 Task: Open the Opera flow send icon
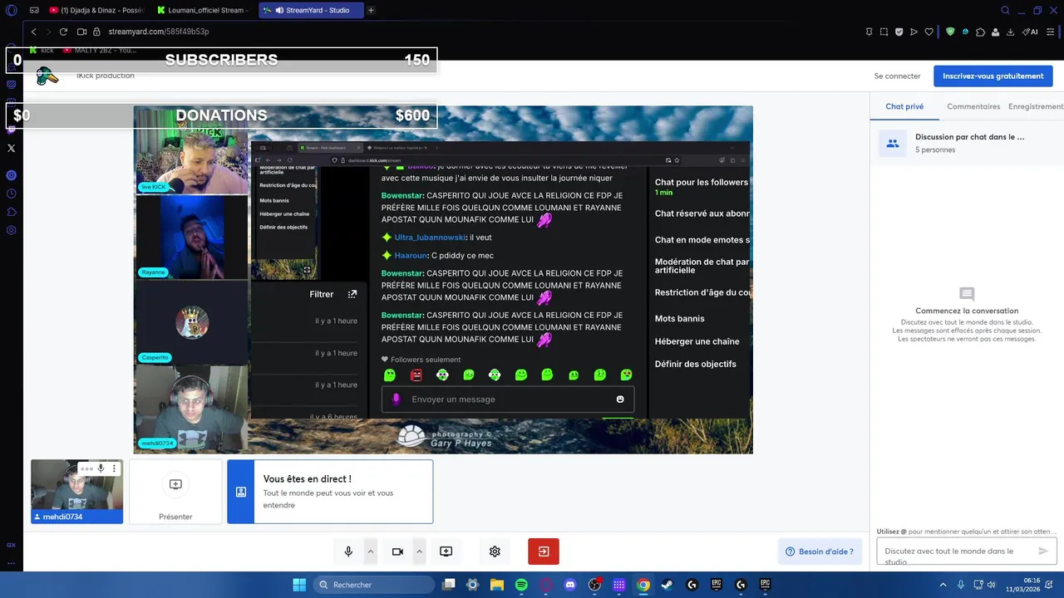914,32
